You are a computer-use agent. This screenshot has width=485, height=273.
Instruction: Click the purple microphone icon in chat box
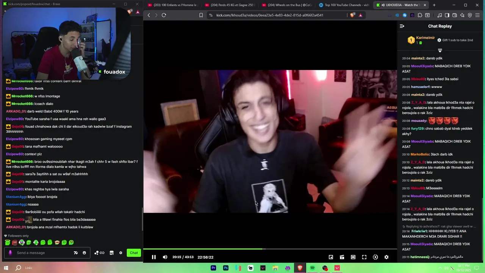(10, 253)
